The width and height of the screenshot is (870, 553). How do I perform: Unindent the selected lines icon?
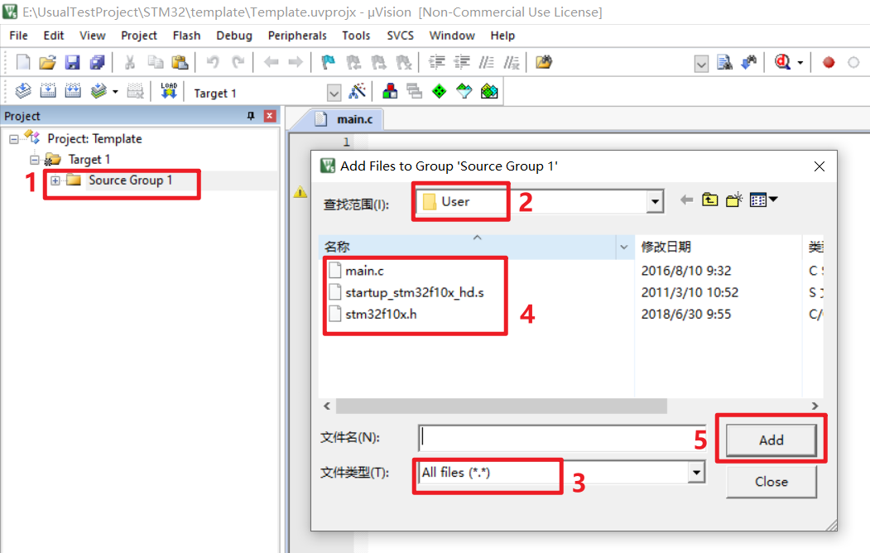point(462,62)
